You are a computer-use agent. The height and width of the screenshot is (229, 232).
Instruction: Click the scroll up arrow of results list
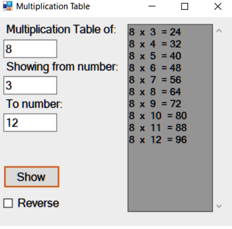pyautogui.click(x=219, y=31)
